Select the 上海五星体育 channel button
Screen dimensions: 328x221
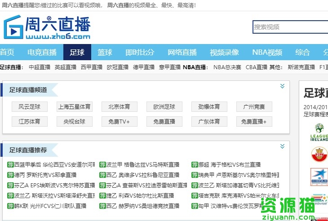(x=75, y=107)
